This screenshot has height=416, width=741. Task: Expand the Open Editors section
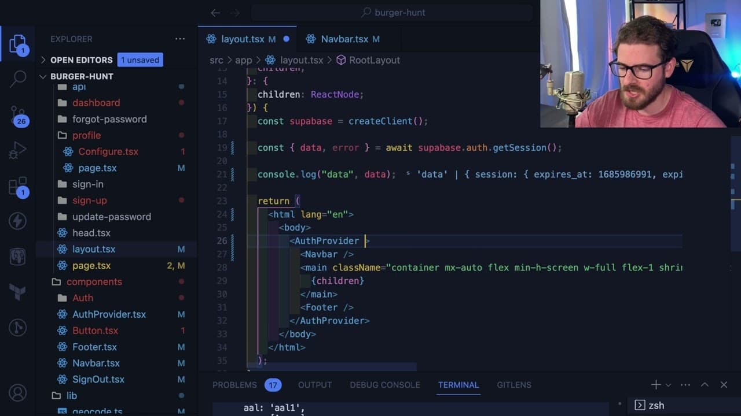tap(81, 60)
